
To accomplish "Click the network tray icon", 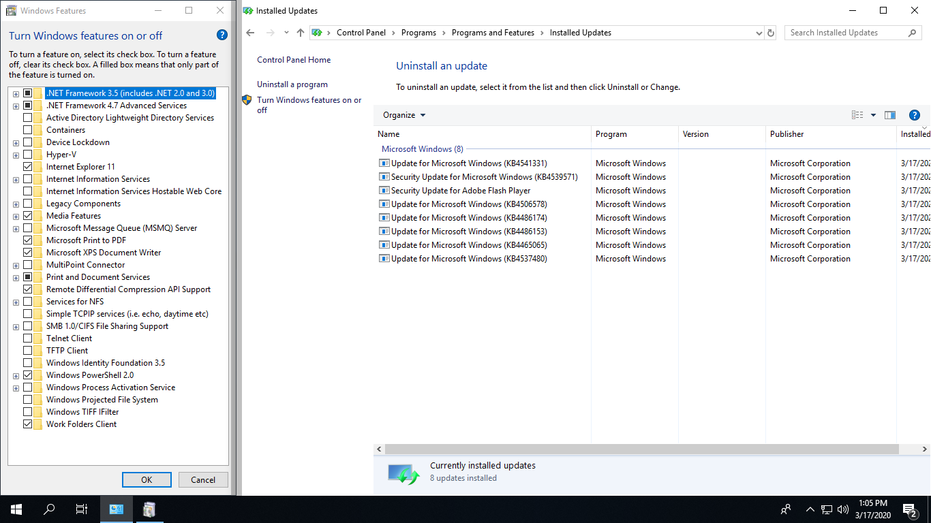I will point(827,509).
